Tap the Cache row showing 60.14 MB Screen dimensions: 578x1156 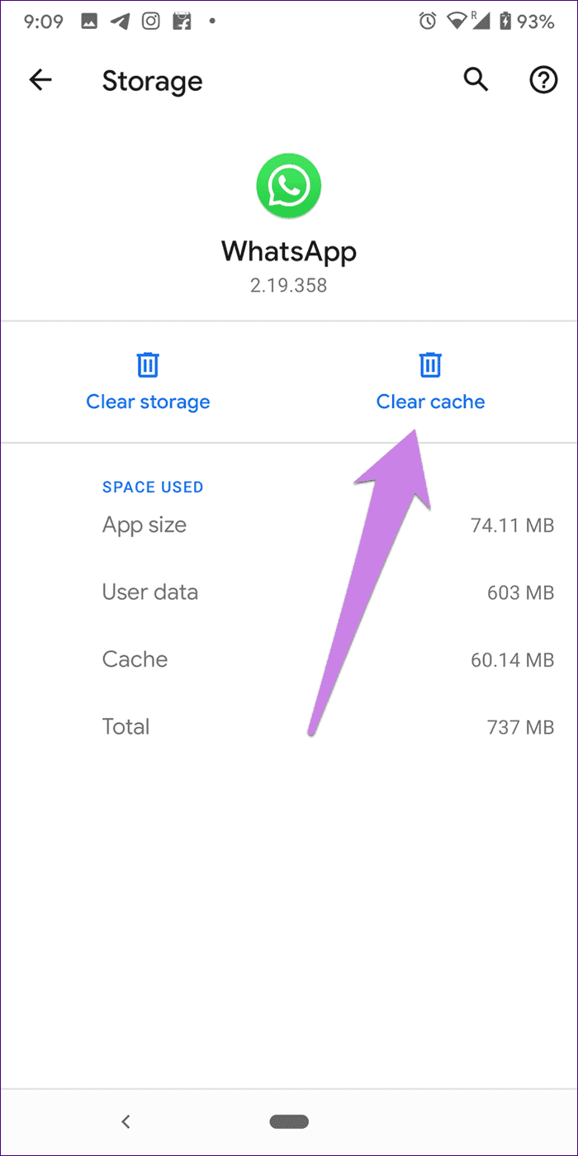coord(289,659)
